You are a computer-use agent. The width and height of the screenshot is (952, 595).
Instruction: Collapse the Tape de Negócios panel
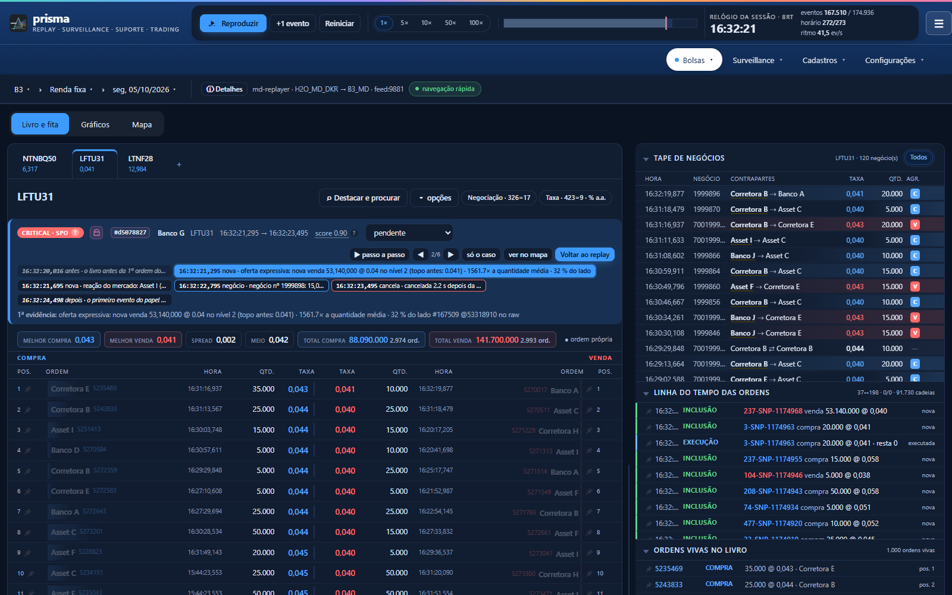pos(646,159)
